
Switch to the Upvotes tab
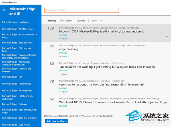point(81,21)
